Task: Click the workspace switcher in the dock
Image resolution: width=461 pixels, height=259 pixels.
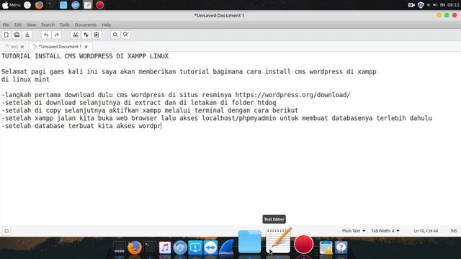Action: click(x=120, y=247)
